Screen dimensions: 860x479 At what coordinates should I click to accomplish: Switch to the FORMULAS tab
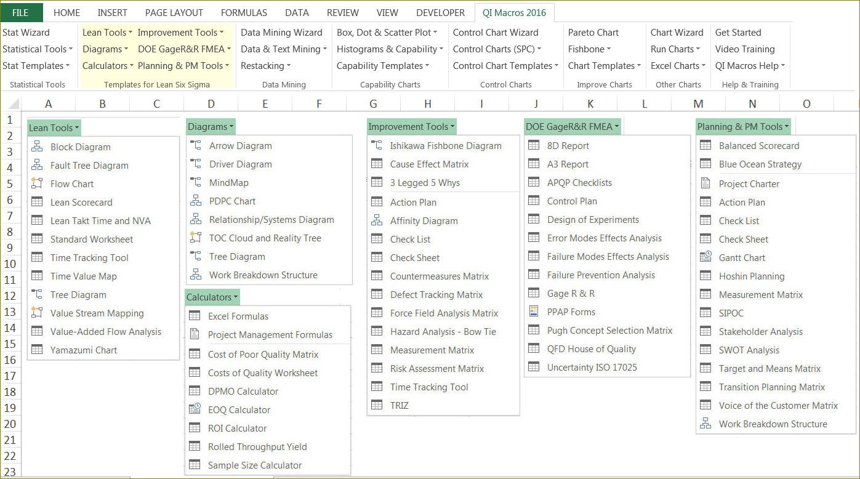pyautogui.click(x=244, y=12)
